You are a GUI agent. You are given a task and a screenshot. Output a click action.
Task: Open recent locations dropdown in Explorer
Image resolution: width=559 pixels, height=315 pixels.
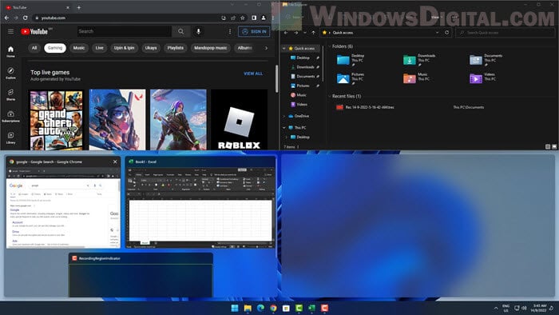[x=305, y=33]
